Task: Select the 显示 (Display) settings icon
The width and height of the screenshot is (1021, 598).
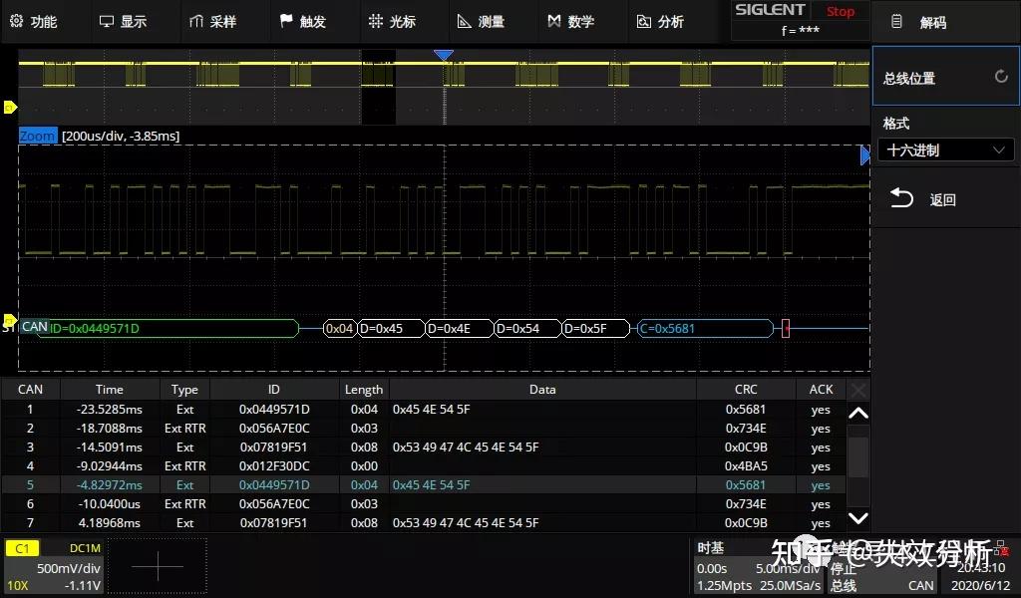Action: click(131, 20)
